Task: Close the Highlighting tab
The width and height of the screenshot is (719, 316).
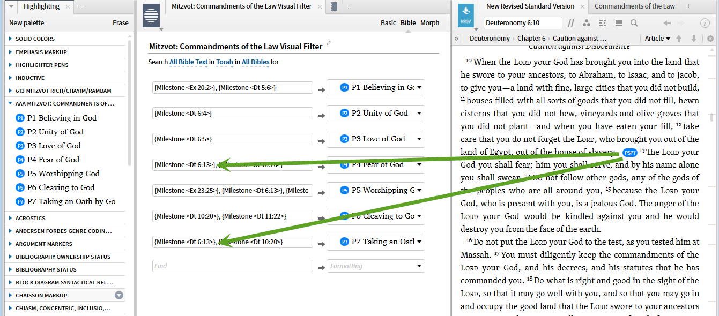Action: (x=68, y=6)
